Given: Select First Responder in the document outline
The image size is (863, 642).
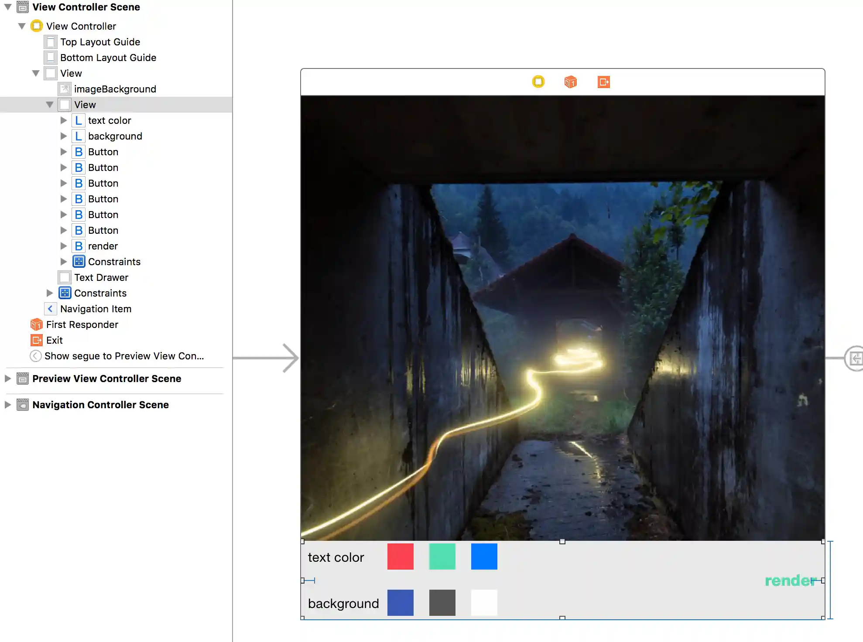Looking at the screenshot, I should coord(82,324).
